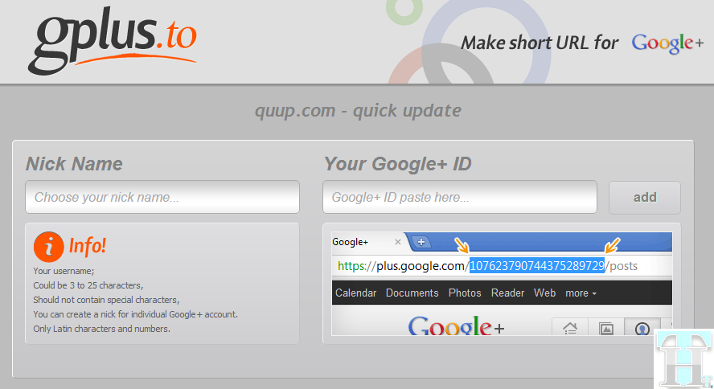
Task: Focus the Nick Name input field
Action: [162, 197]
